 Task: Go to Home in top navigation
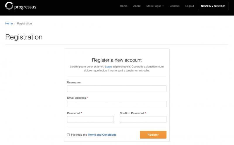(x=124, y=6)
